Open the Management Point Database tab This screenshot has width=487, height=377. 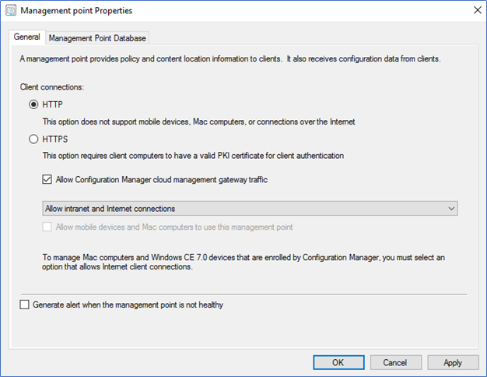tap(97, 38)
